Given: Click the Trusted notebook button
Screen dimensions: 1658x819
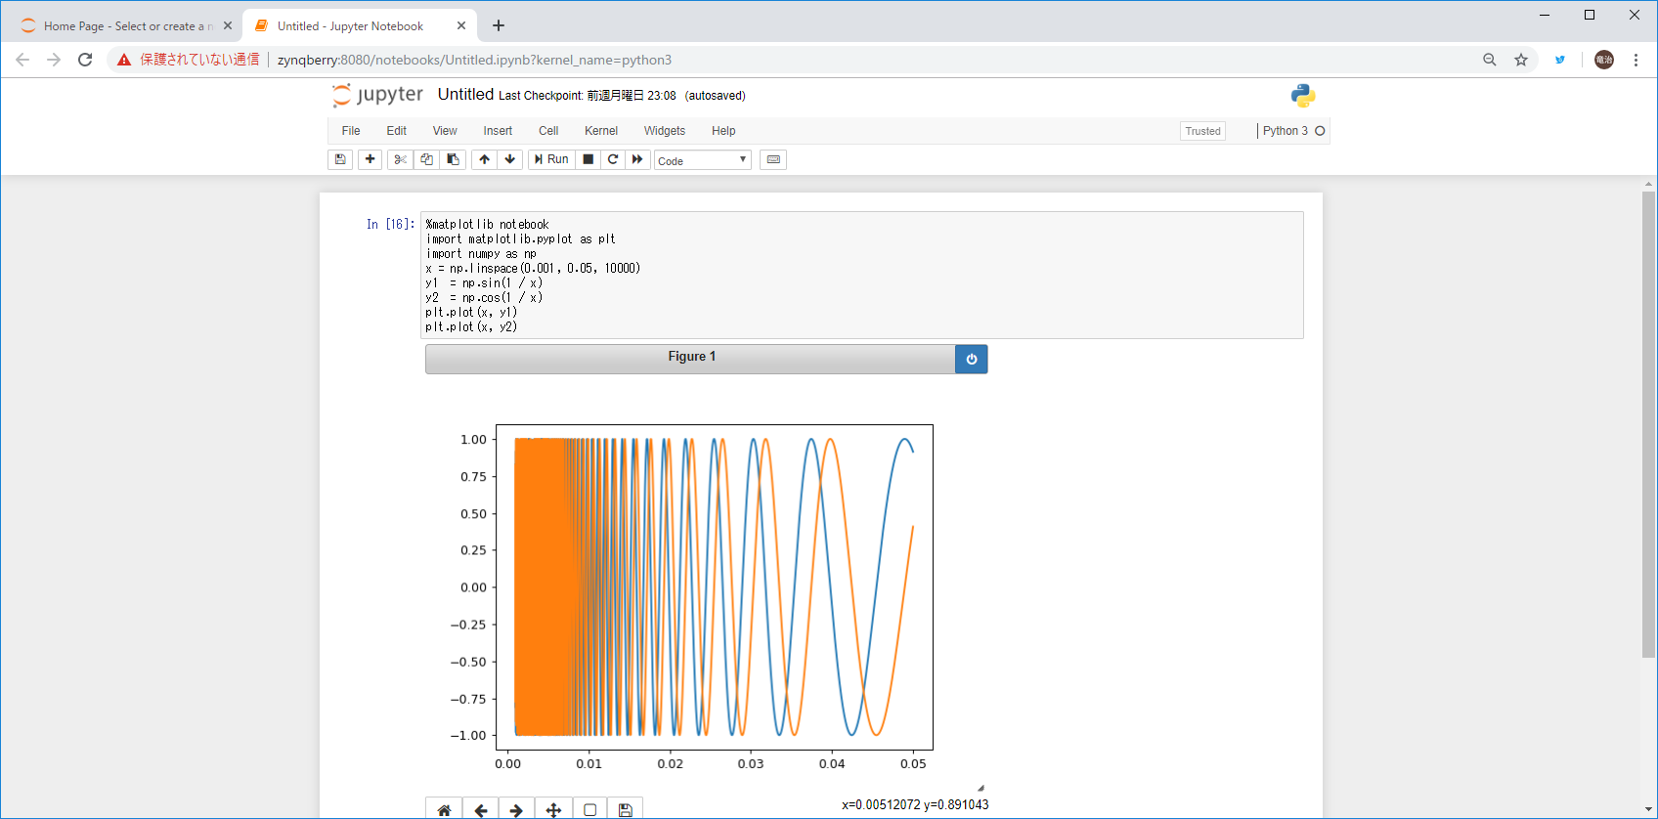Looking at the screenshot, I should click(1202, 131).
